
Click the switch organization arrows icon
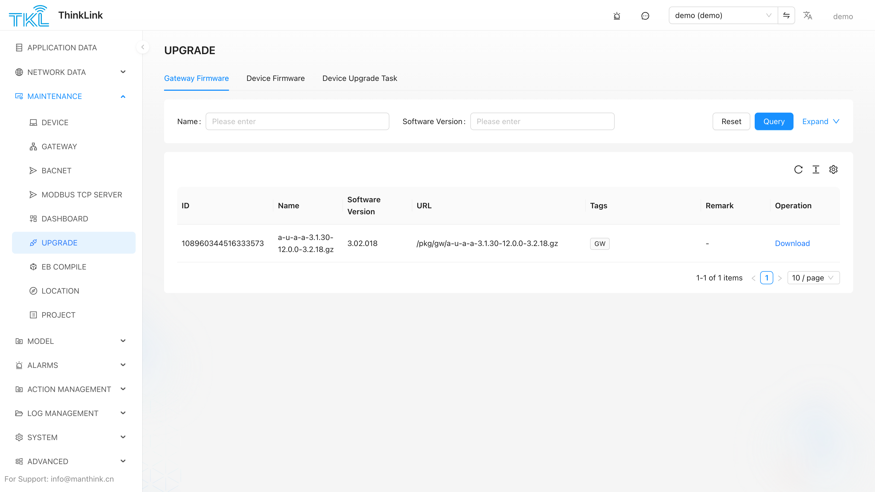pyautogui.click(x=786, y=15)
